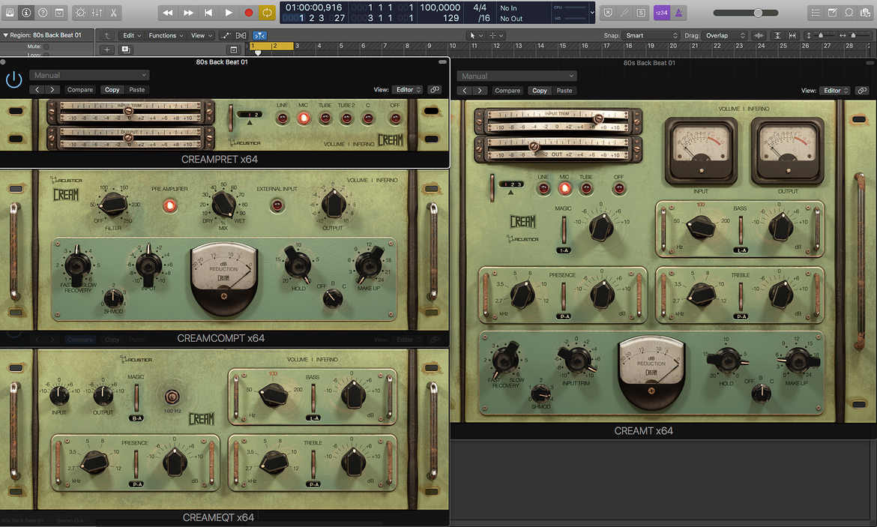
Task: Show Smart Controls dial button
Action: pos(80,12)
